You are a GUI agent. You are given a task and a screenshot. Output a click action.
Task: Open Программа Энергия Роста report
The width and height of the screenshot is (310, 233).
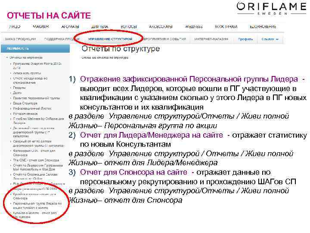pyautogui.click(x=37, y=66)
